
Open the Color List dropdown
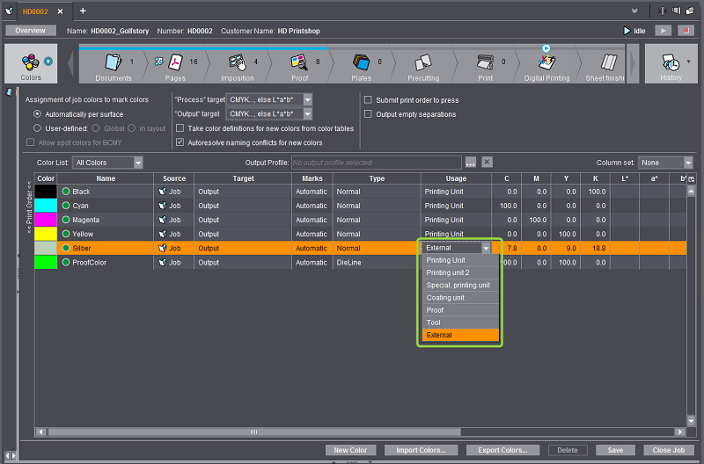click(x=108, y=163)
